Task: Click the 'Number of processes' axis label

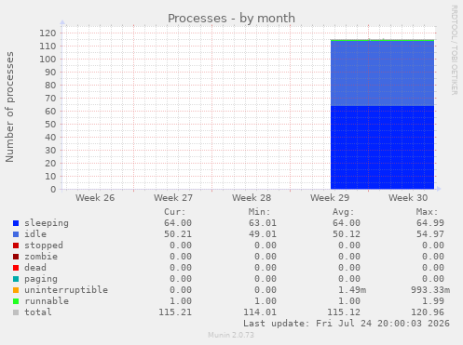Action: click(9, 107)
